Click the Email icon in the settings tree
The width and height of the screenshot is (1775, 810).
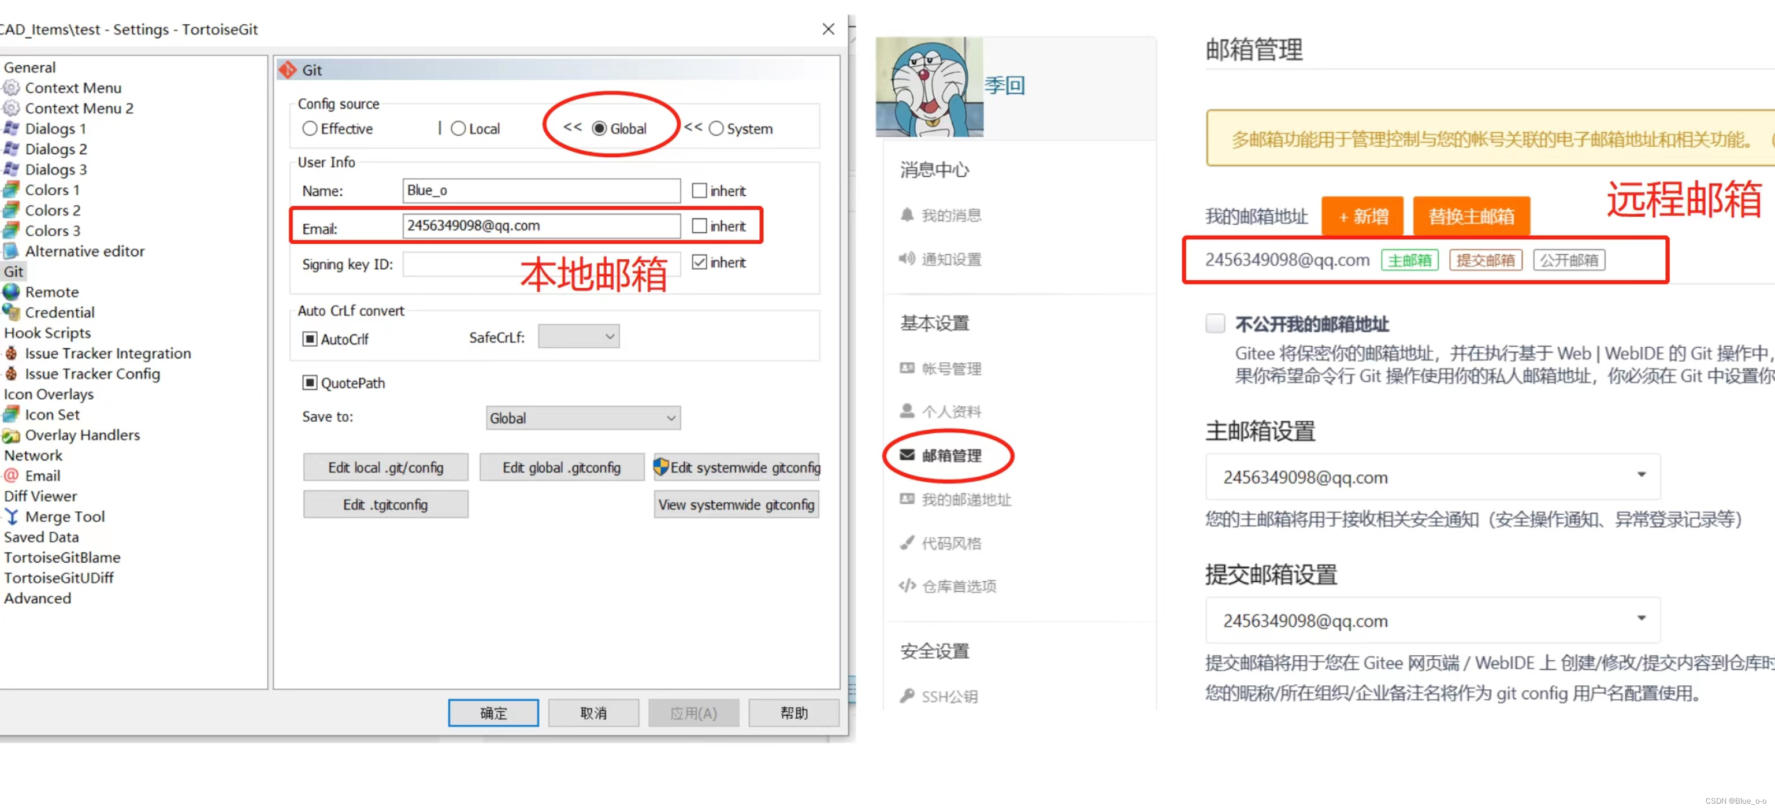coord(11,475)
